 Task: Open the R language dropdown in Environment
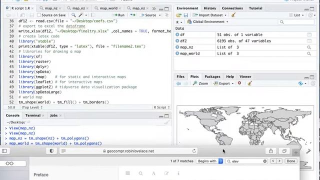click(x=179, y=22)
